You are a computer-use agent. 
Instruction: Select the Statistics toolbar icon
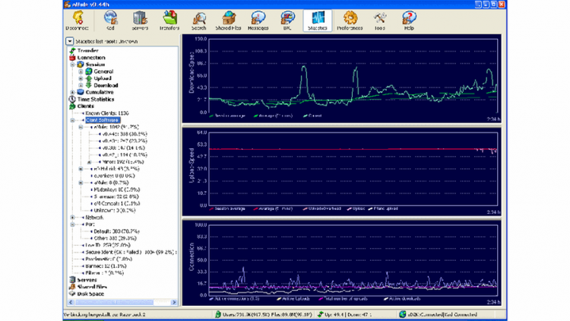click(318, 21)
